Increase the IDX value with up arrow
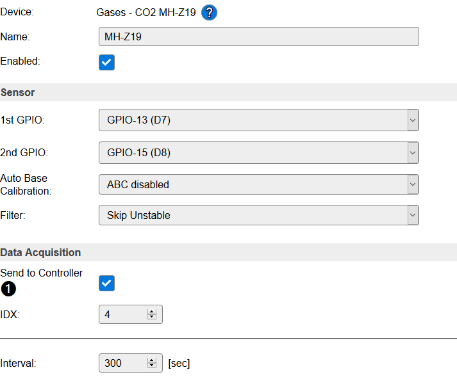 152,312
